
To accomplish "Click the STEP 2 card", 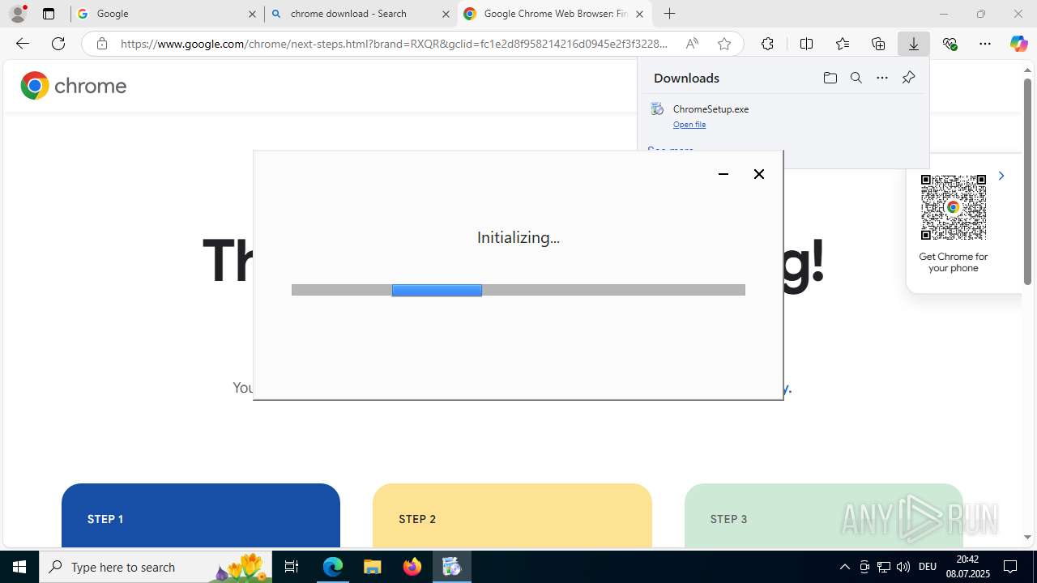I will click(512, 515).
